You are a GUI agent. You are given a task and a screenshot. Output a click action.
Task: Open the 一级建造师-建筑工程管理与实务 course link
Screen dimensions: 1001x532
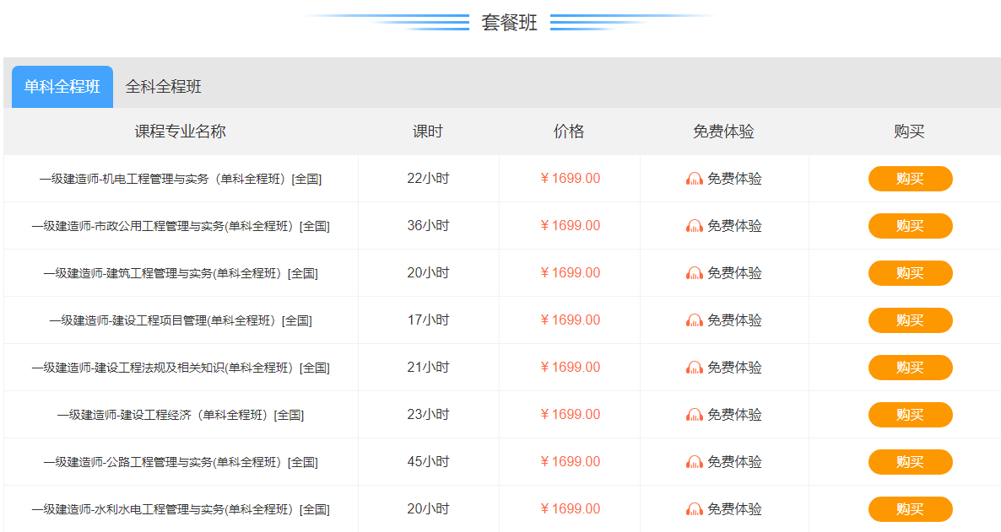coord(181,272)
